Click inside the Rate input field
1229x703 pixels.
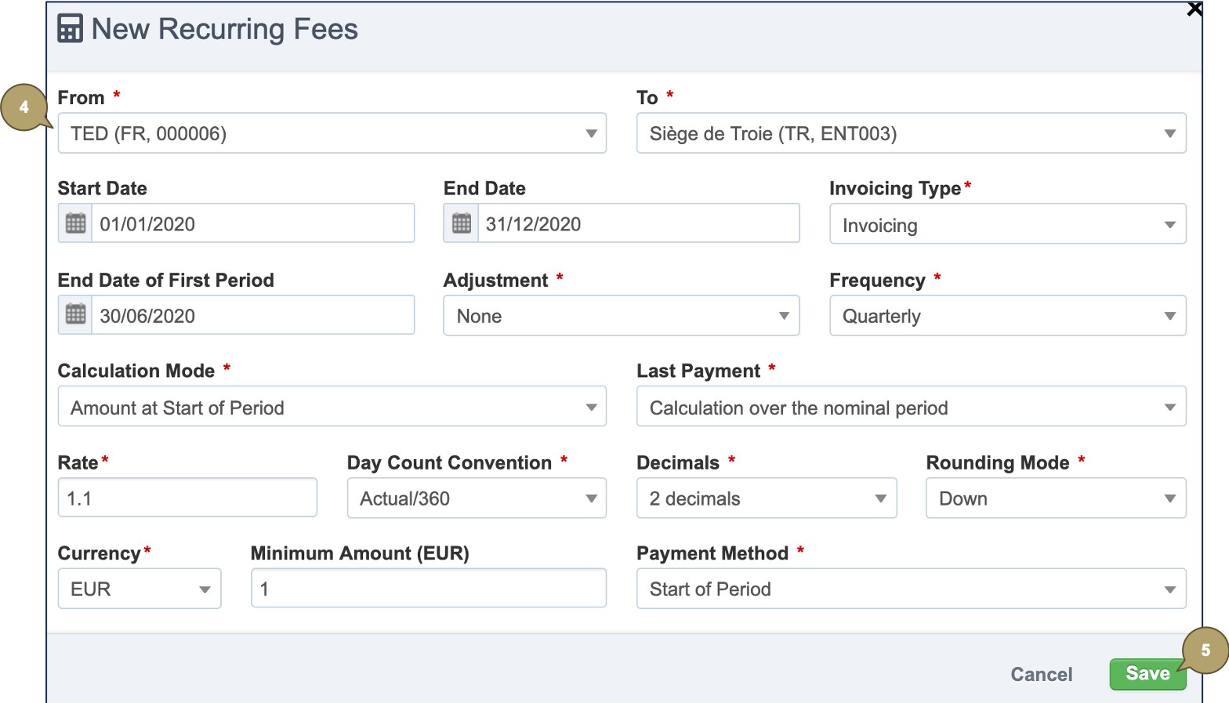[187, 498]
